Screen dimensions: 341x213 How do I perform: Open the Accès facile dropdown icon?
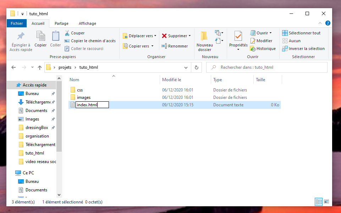click(x=219, y=41)
